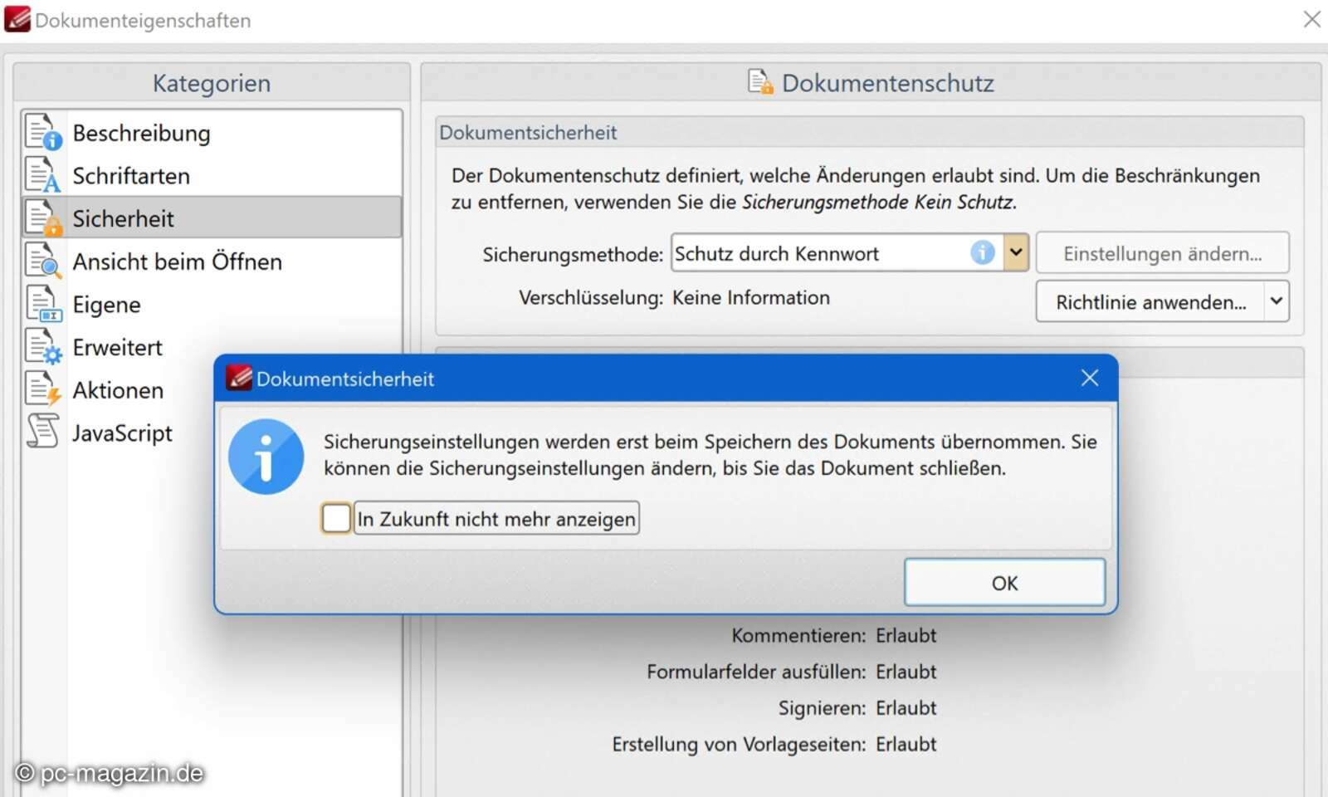Select the Sicherheit category

pos(124,217)
